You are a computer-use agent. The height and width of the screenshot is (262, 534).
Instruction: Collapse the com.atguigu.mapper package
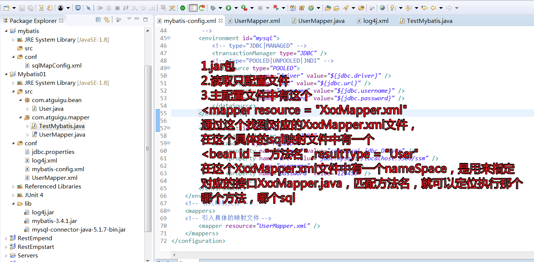click(21, 117)
